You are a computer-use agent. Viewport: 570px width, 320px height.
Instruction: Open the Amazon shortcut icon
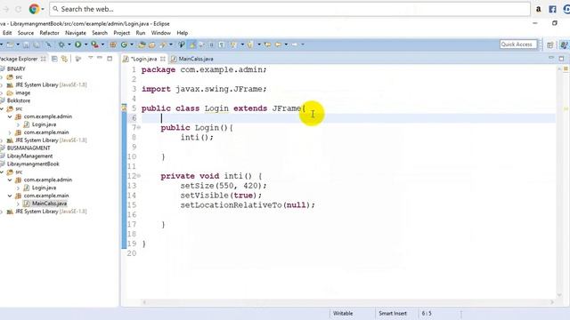(538, 9)
